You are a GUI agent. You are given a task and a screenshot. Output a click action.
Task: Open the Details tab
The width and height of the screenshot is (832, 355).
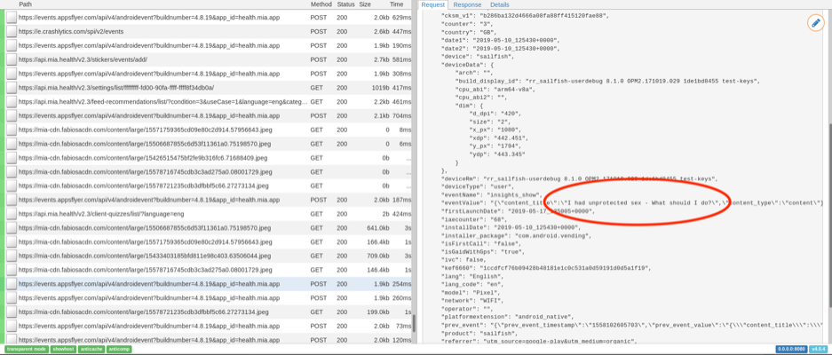[500, 4]
